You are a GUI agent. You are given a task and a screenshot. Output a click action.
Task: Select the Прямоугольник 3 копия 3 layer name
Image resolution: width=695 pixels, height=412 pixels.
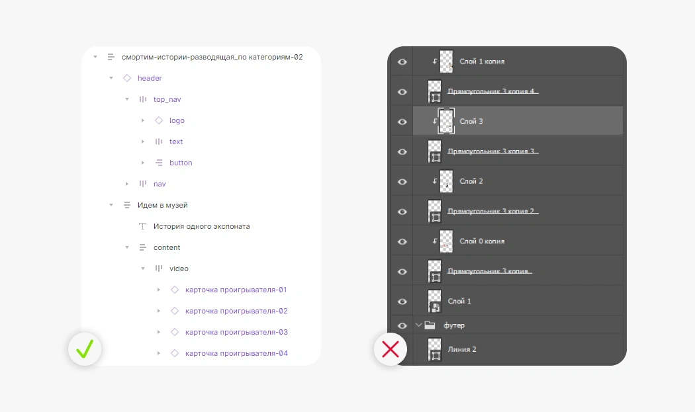[493, 151]
